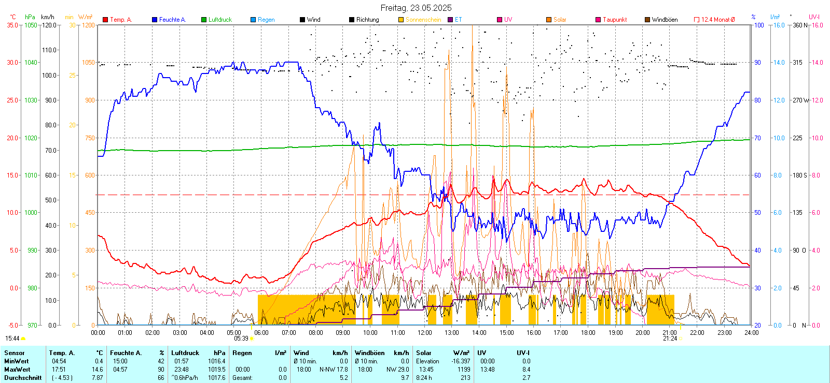Select the Windböen column header in table
The width and height of the screenshot is (830, 383).
pos(370,353)
